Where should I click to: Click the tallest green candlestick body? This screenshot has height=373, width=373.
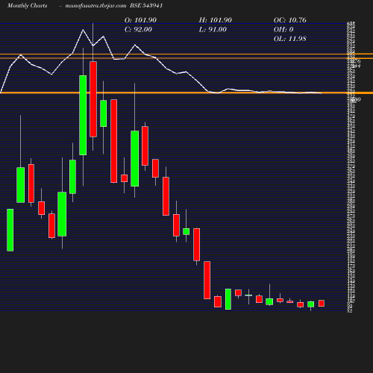pos(83,116)
